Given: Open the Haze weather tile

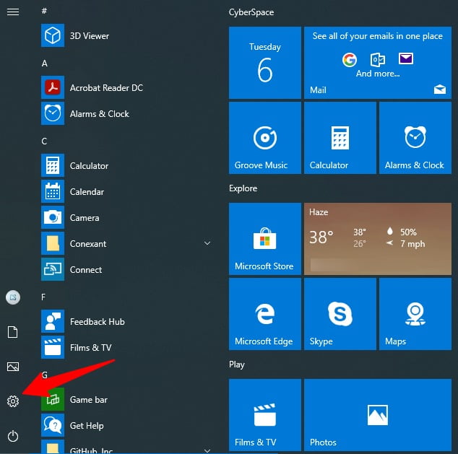Looking at the screenshot, I should pyautogui.click(x=378, y=239).
